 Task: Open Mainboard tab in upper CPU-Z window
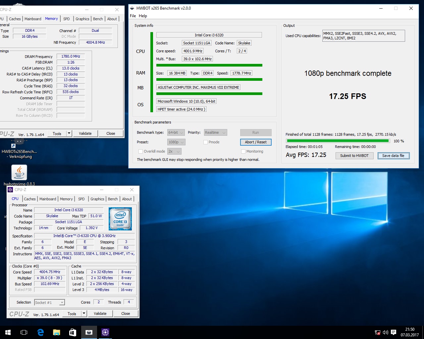[33, 19]
